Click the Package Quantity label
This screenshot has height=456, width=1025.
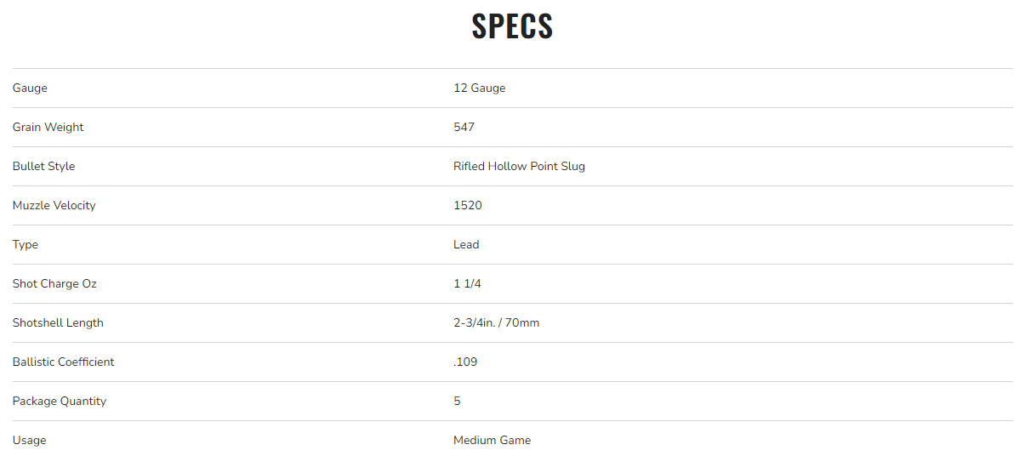(x=60, y=402)
